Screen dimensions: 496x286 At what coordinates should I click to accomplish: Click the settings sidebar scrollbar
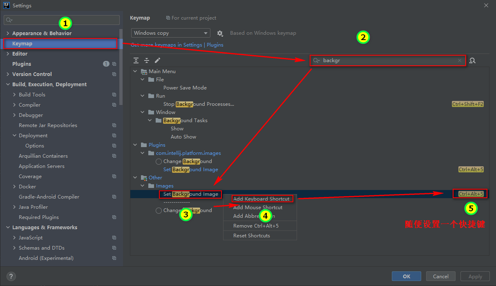(121, 67)
